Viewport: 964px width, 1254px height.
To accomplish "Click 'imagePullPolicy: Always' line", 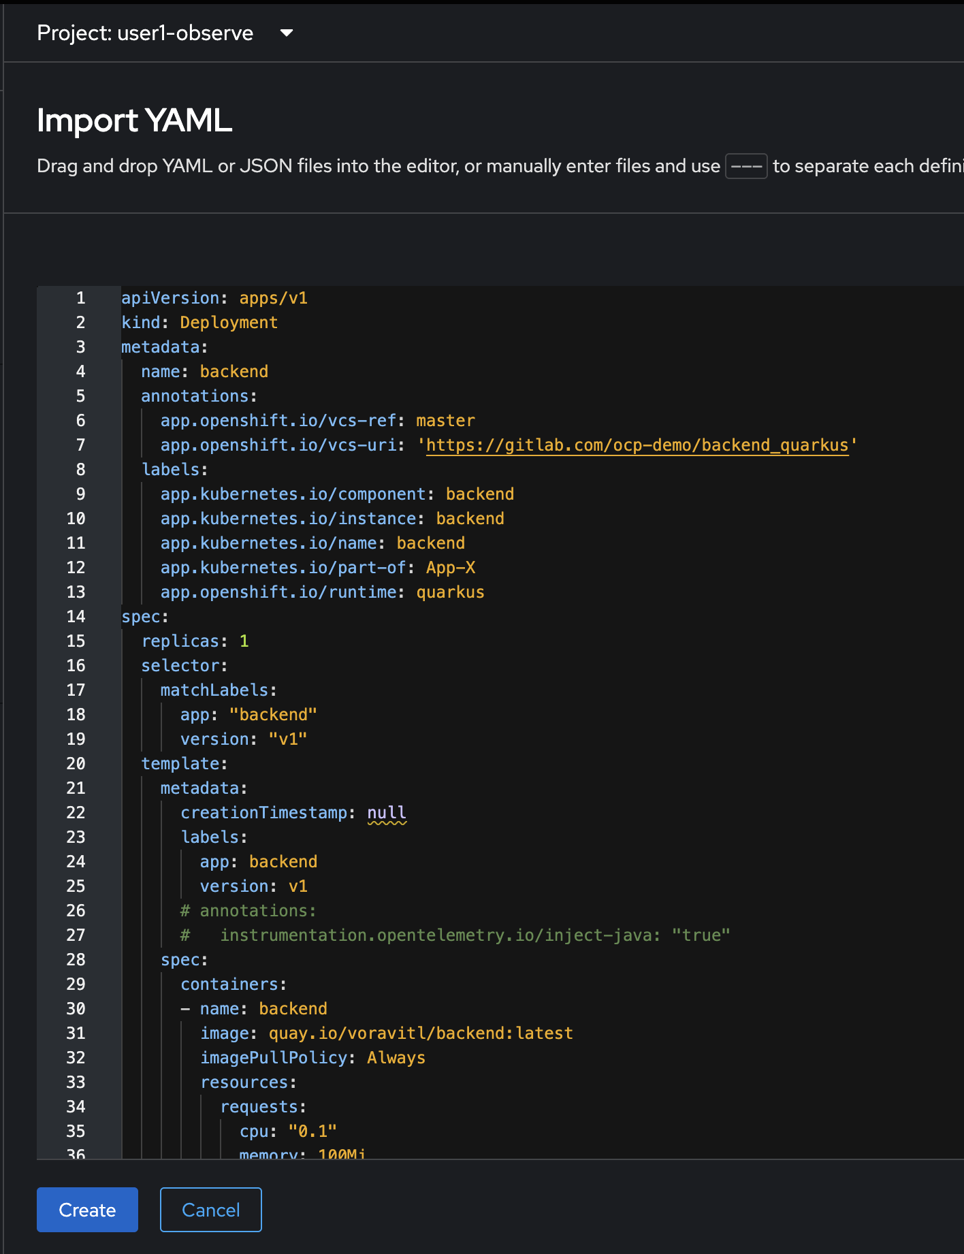I will 312,1058.
